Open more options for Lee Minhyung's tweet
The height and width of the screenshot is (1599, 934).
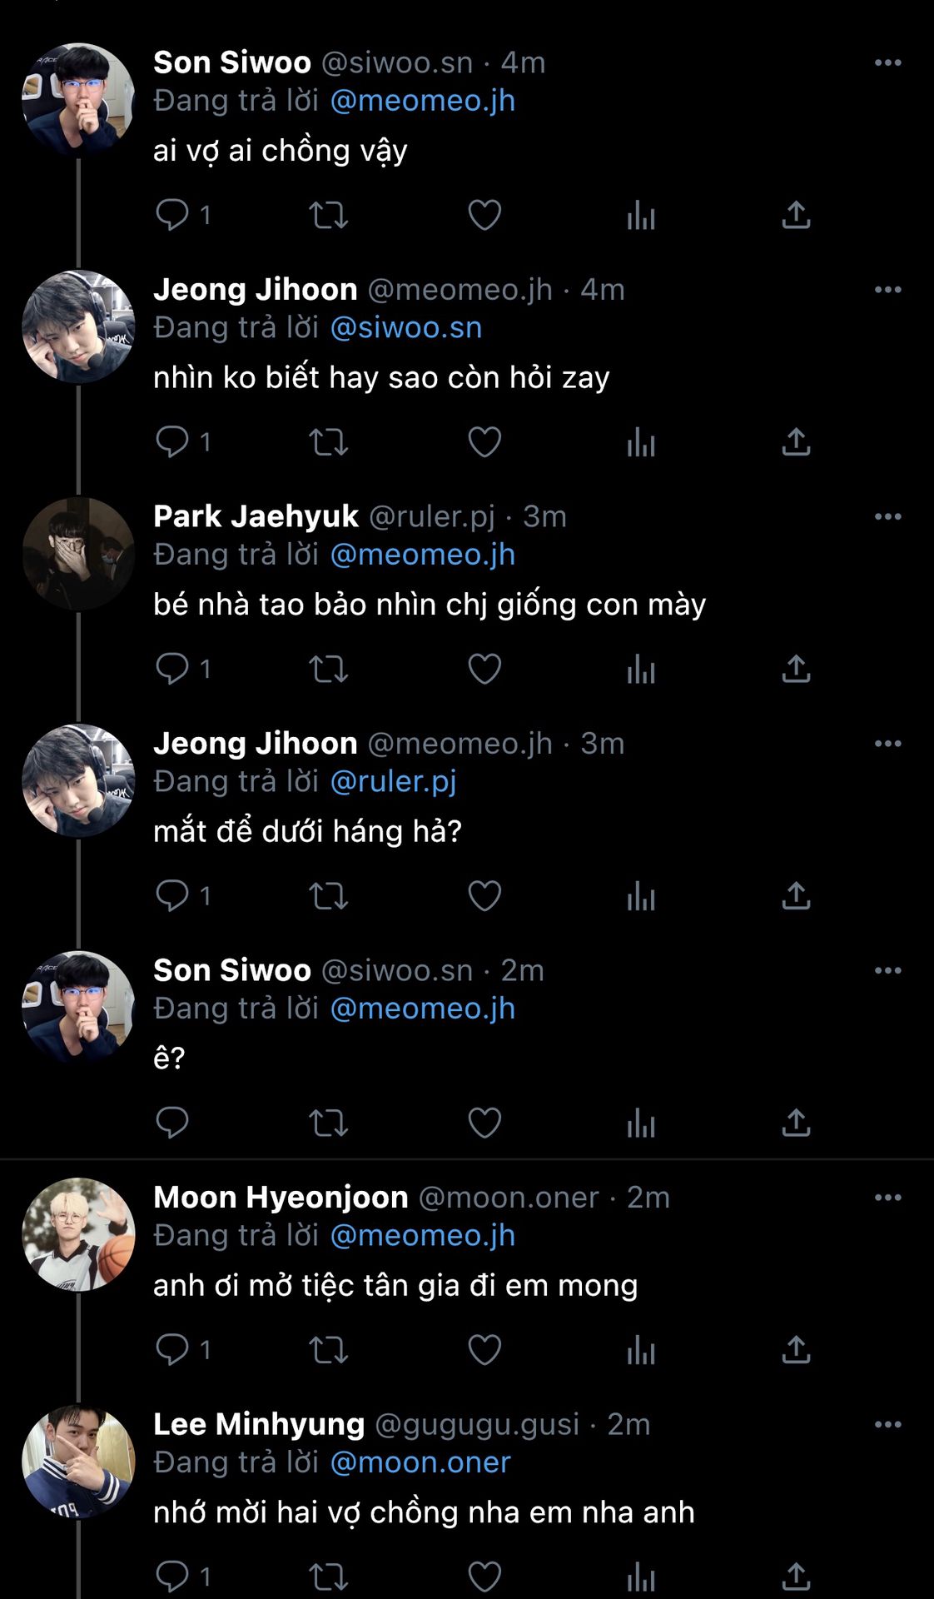coord(887,1424)
